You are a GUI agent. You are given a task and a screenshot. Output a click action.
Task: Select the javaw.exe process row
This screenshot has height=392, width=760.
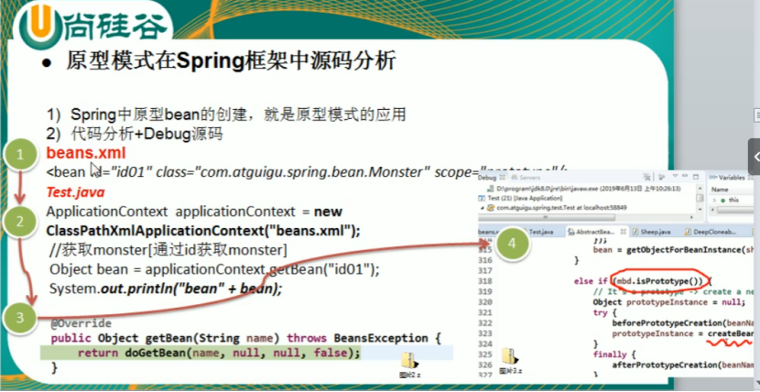tap(584, 189)
